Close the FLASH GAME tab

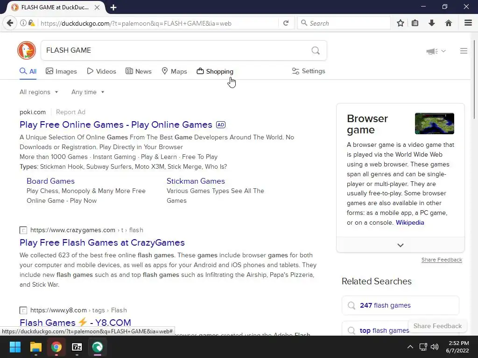click(x=97, y=7)
